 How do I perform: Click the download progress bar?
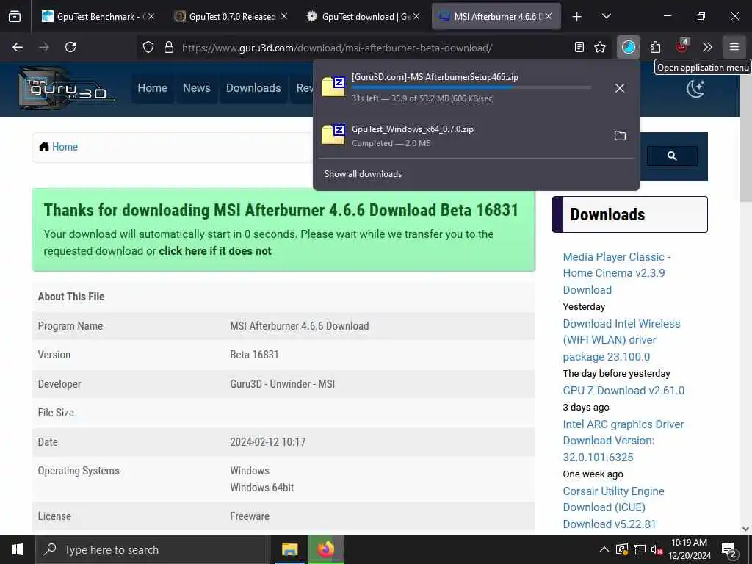[471, 88]
